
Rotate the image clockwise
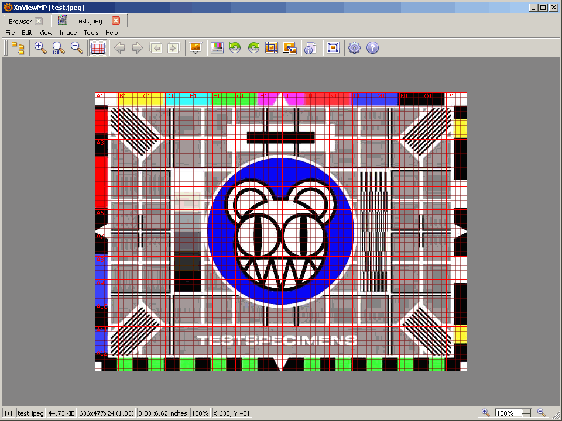(253, 47)
